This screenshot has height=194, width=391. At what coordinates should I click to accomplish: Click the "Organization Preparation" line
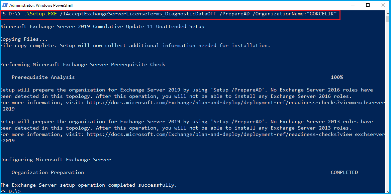[x=47, y=172]
